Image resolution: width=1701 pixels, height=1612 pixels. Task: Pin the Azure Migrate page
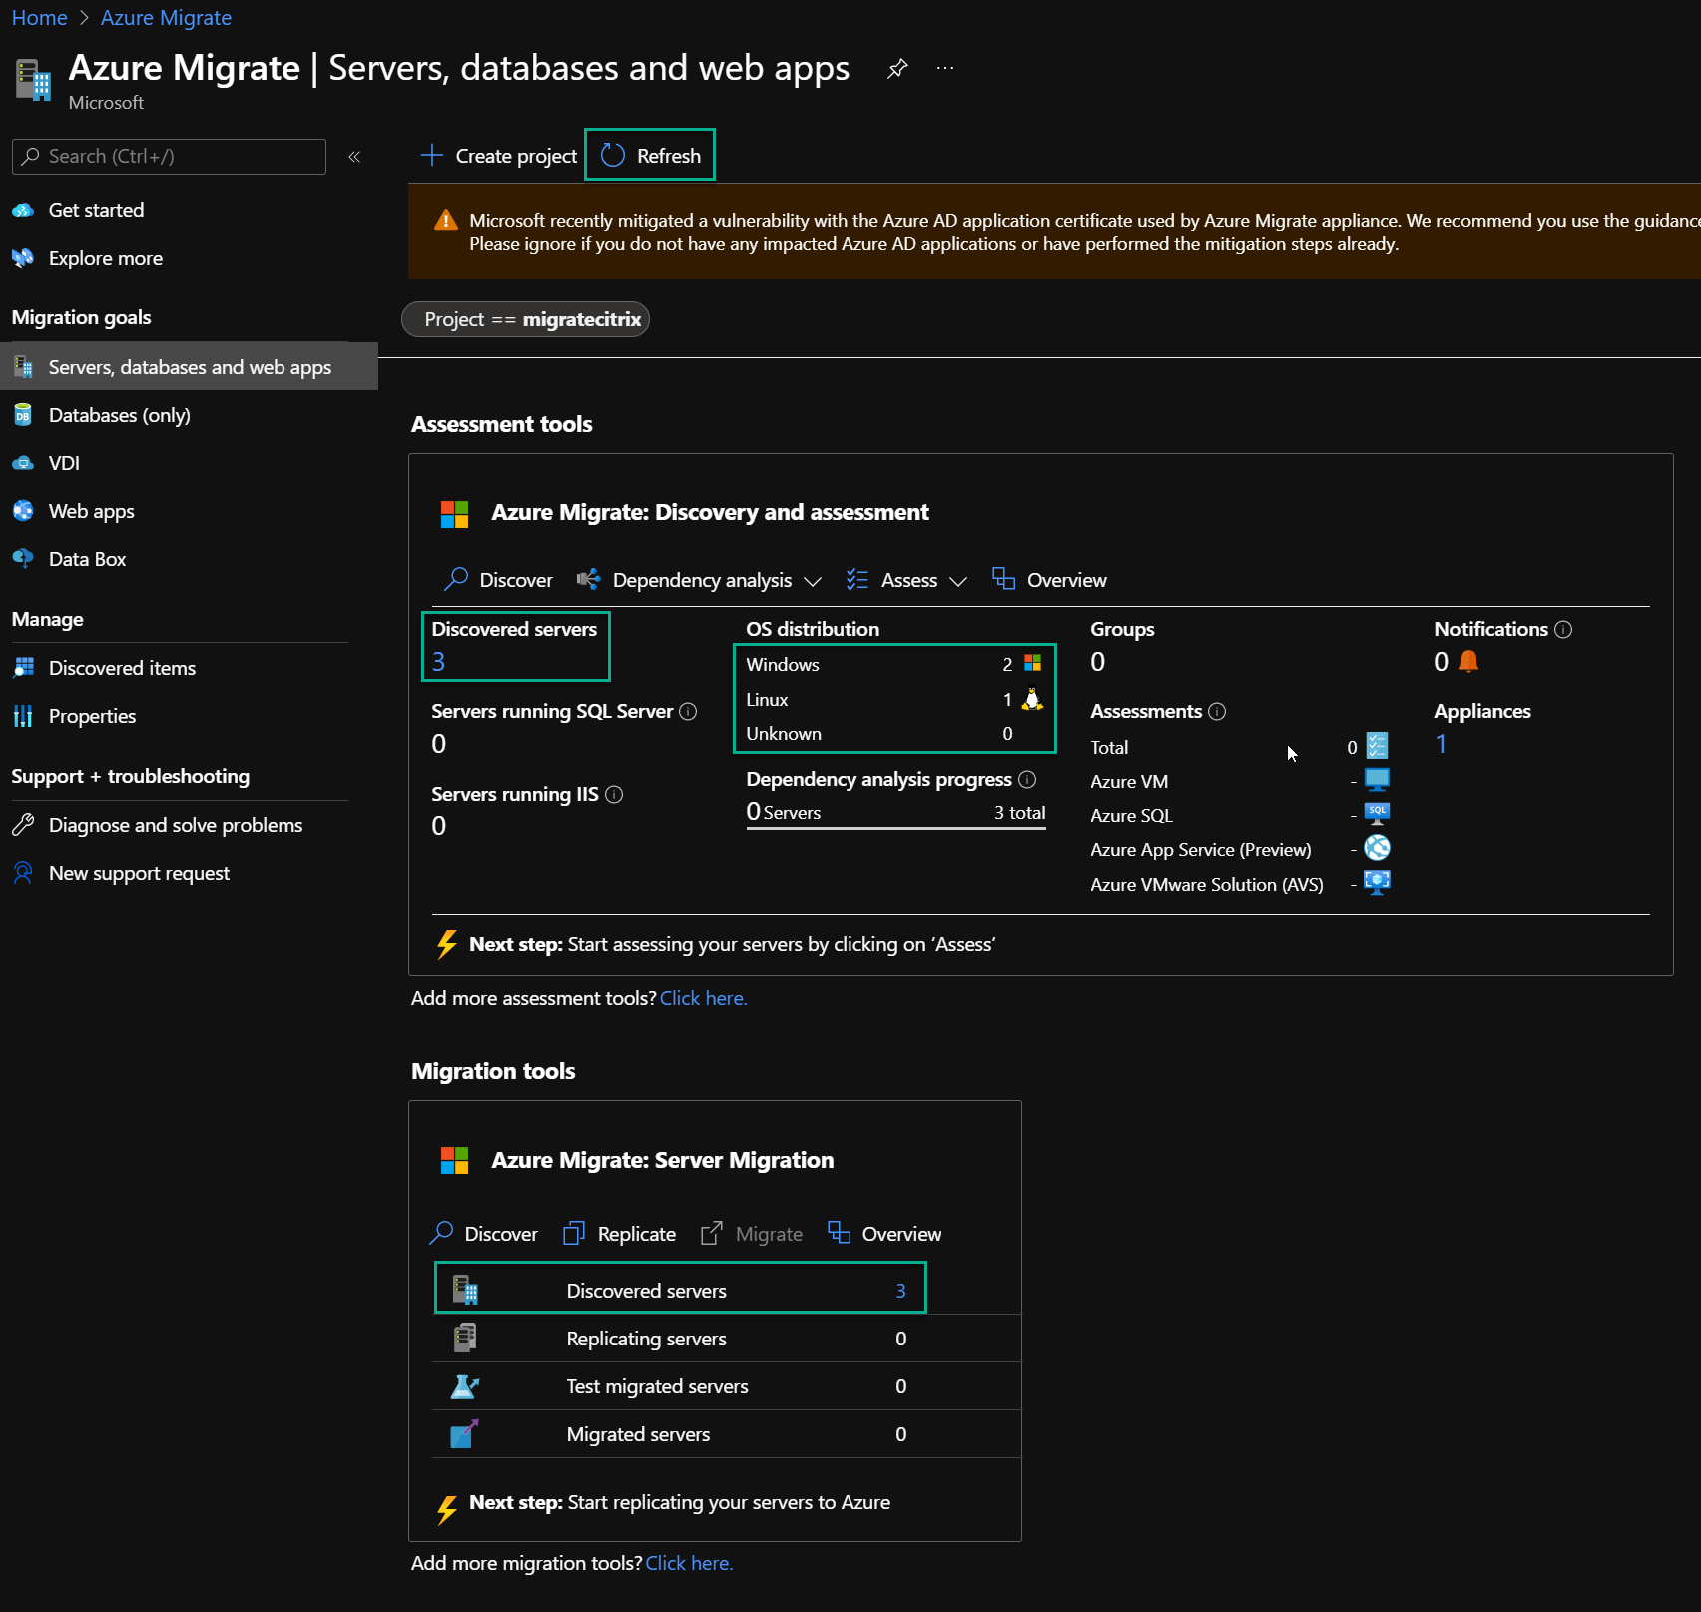point(897,68)
